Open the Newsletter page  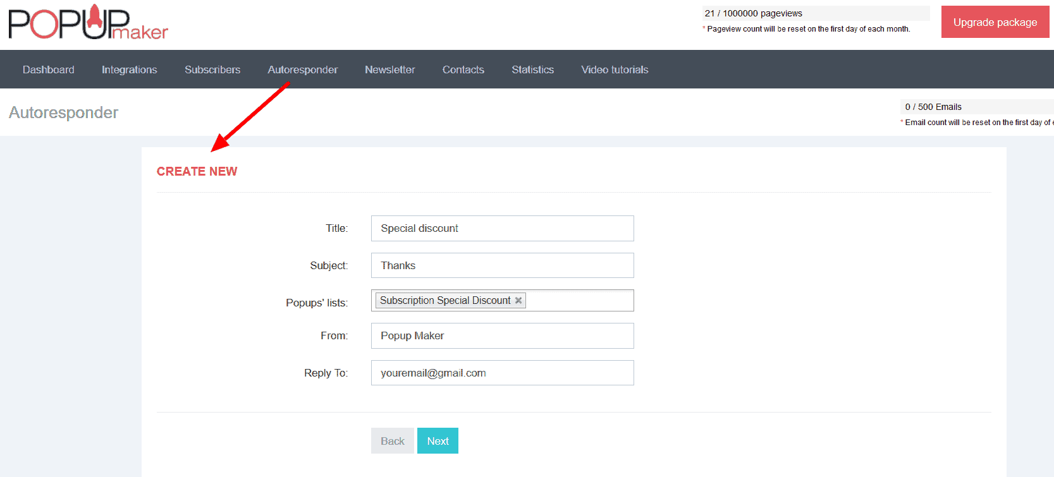coord(390,69)
